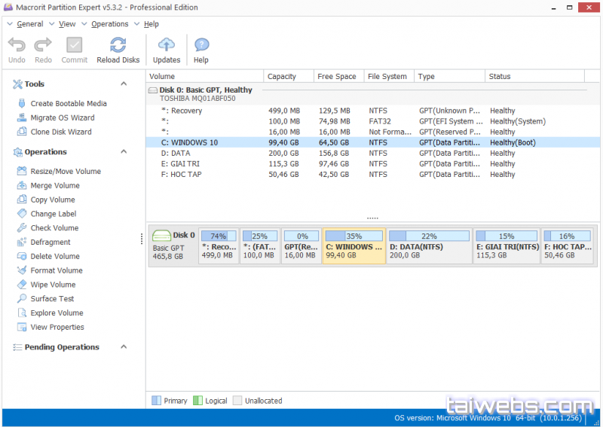This screenshot has height=427, width=603.
Task: Select Resize/Move Volume operation
Action: click(65, 172)
